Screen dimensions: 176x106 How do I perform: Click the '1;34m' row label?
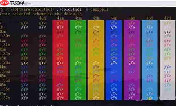click(x=5, y=71)
